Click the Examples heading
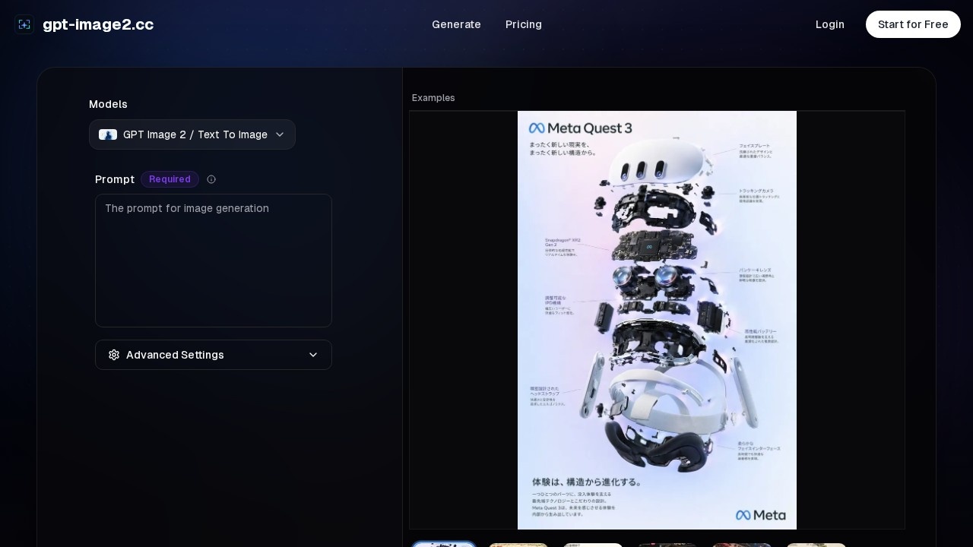973x547 pixels. coord(433,98)
